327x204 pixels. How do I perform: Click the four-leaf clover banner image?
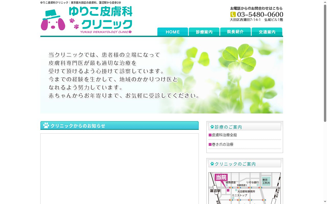pos(162,75)
